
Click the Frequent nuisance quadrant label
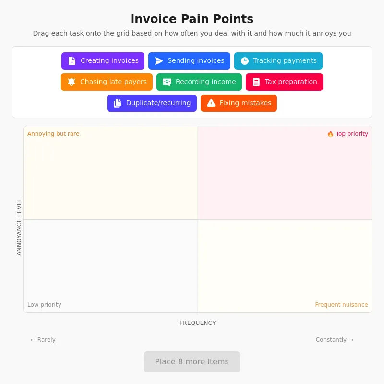tap(341, 305)
